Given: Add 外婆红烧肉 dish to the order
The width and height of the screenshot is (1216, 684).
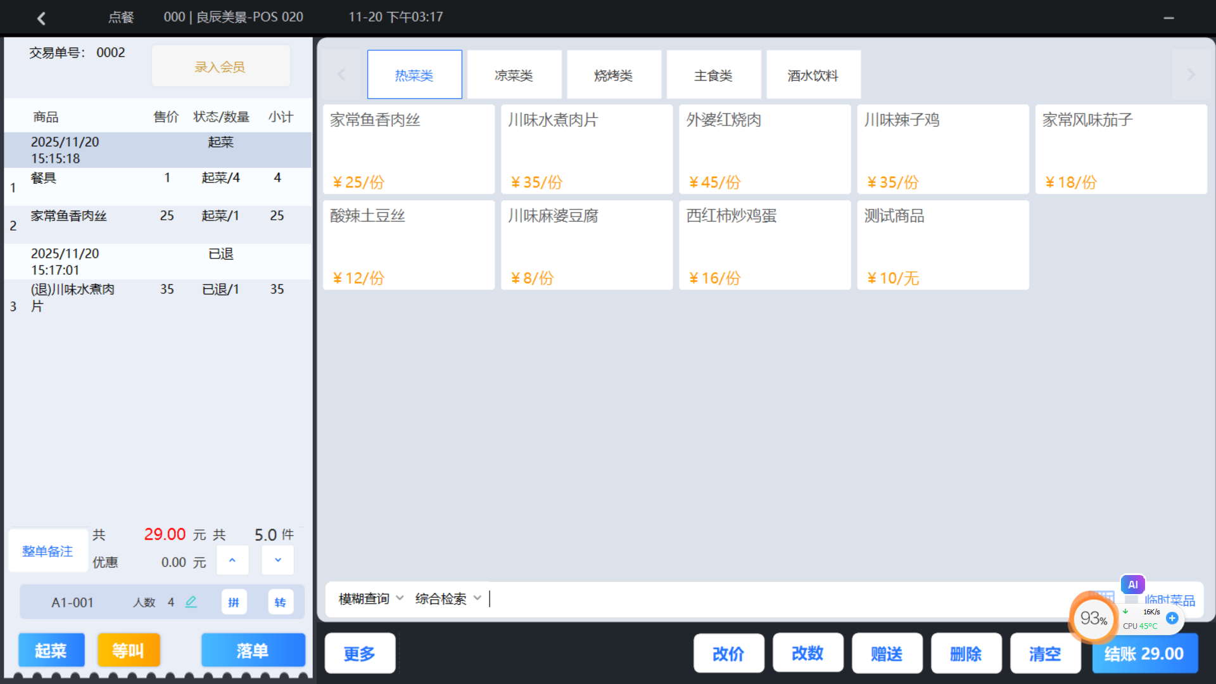Looking at the screenshot, I should (x=764, y=149).
